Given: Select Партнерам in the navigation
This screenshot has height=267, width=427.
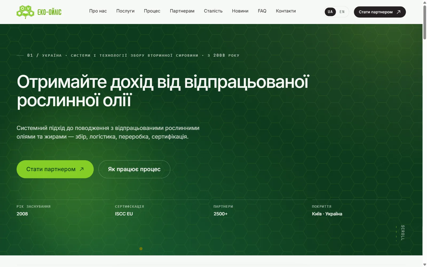Looking at the screenshot, I should coord(182,11).
